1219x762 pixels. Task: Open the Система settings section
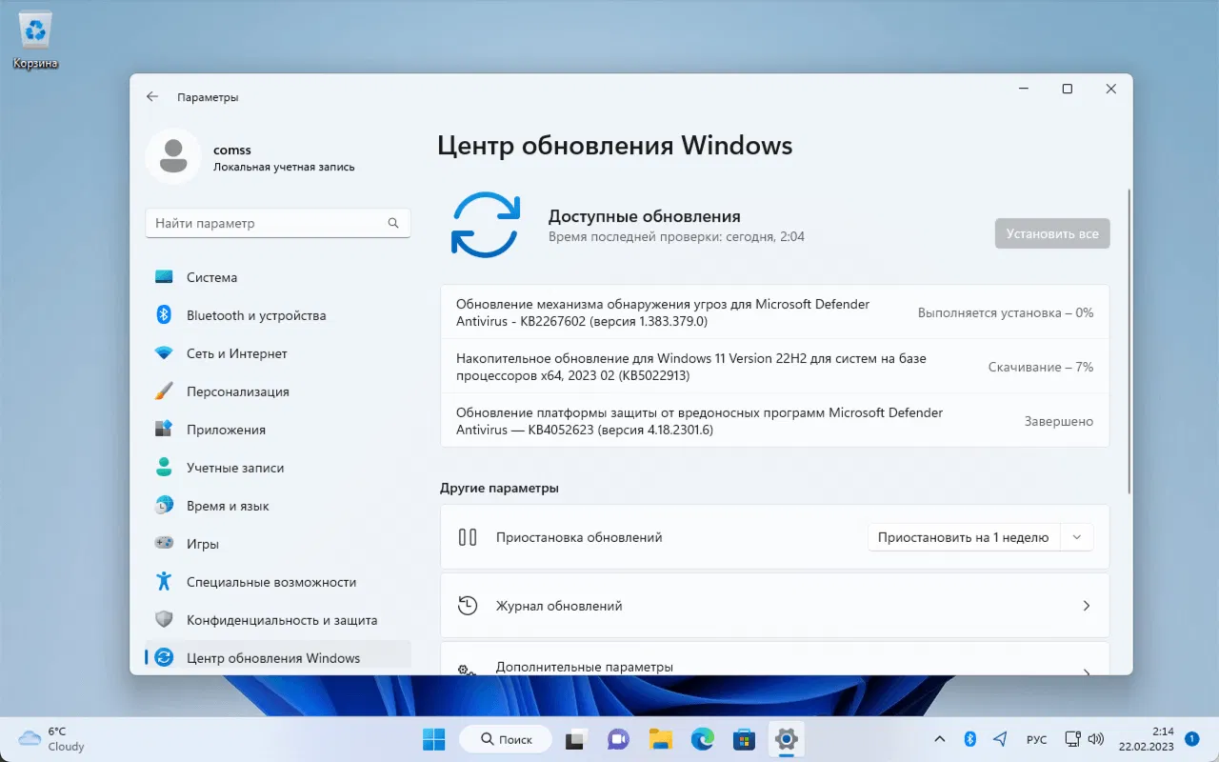point(278,277)
